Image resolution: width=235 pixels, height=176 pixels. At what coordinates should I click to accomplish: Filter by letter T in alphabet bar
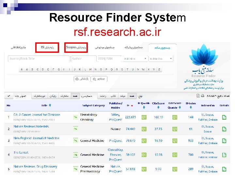[127, 69]
